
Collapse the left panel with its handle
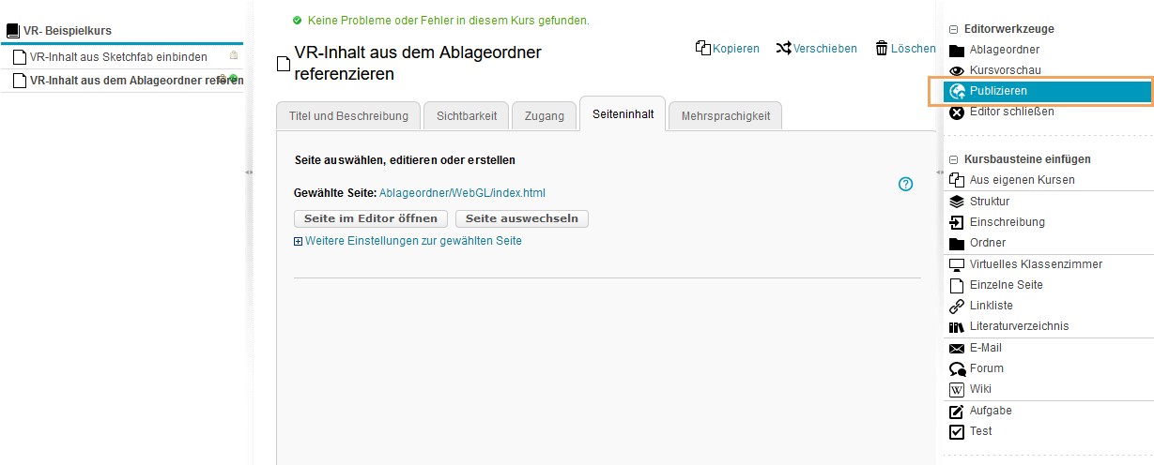pos(249,172)
